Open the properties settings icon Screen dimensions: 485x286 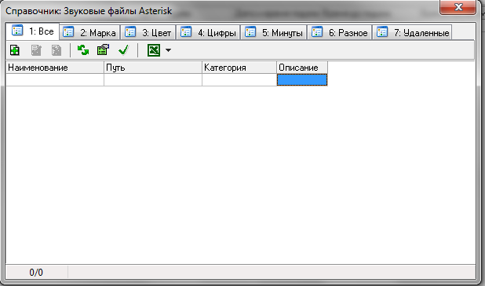point(103,49)
